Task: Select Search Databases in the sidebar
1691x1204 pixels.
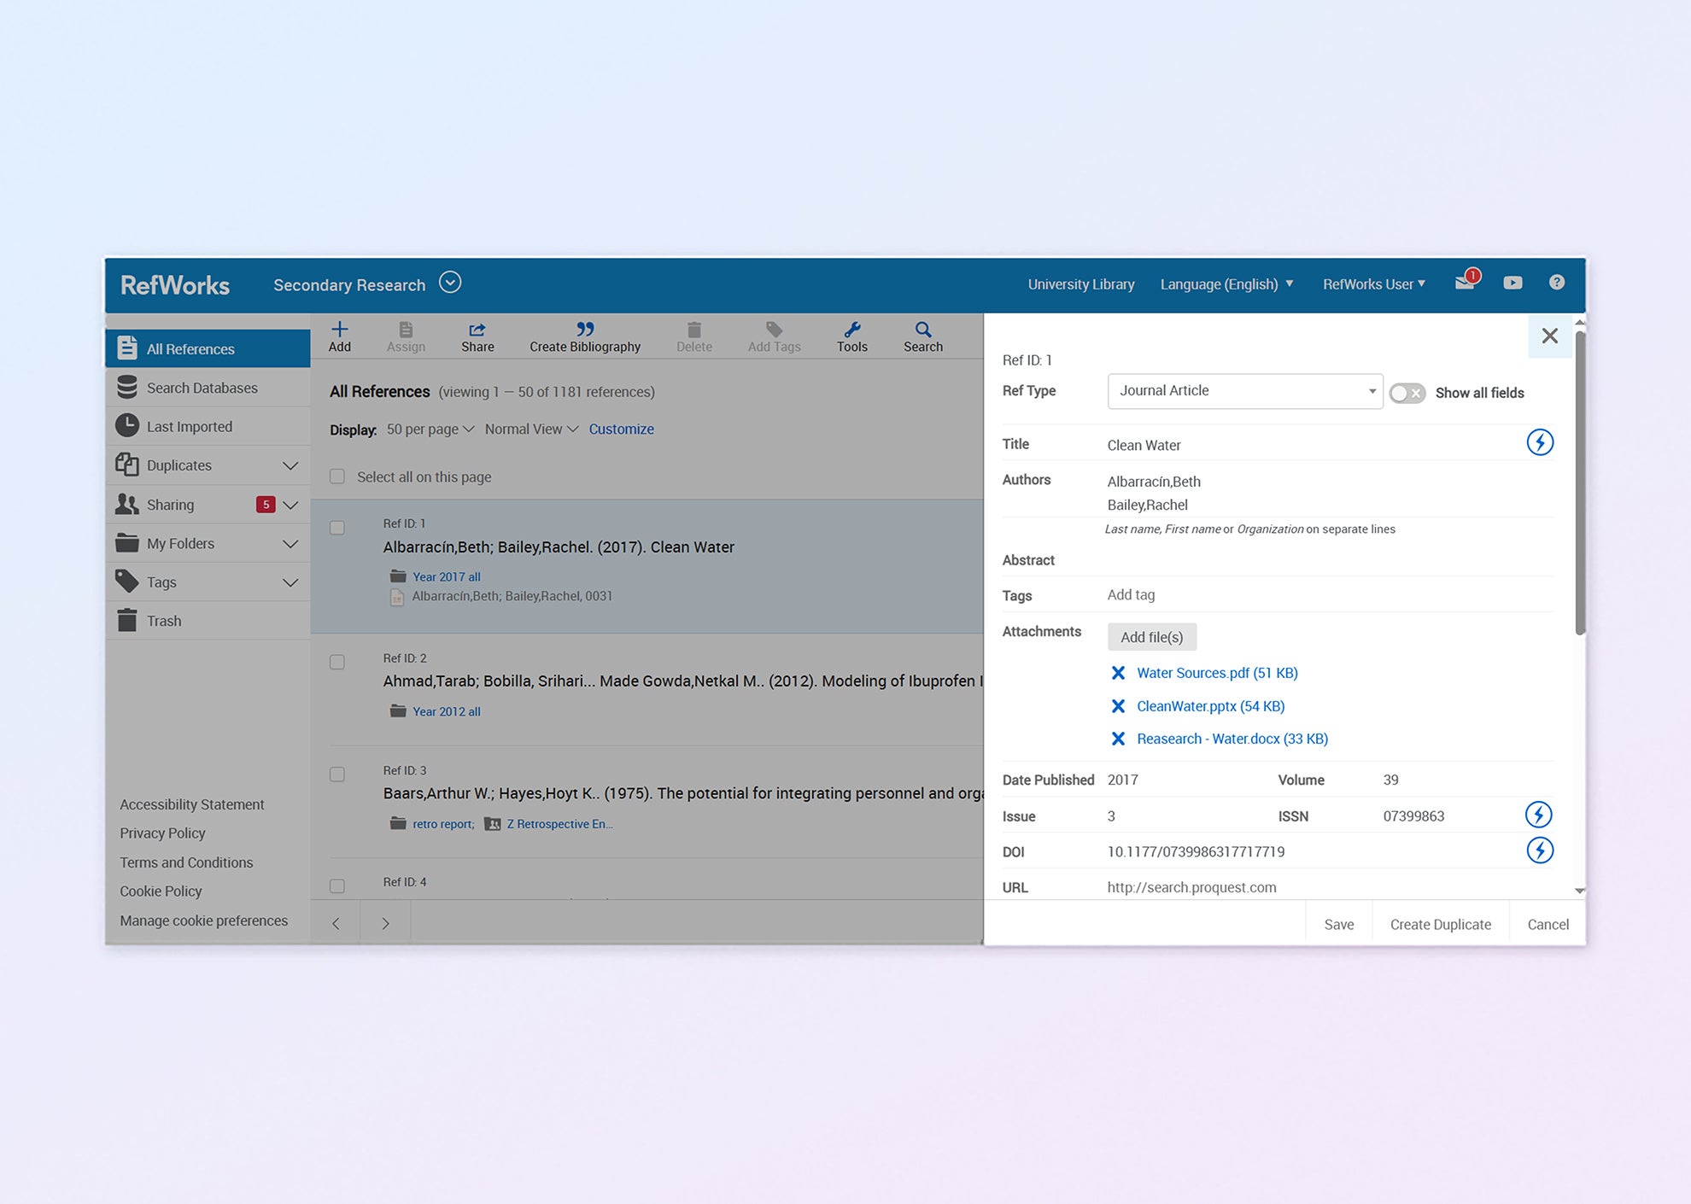Action: [202, 388]
